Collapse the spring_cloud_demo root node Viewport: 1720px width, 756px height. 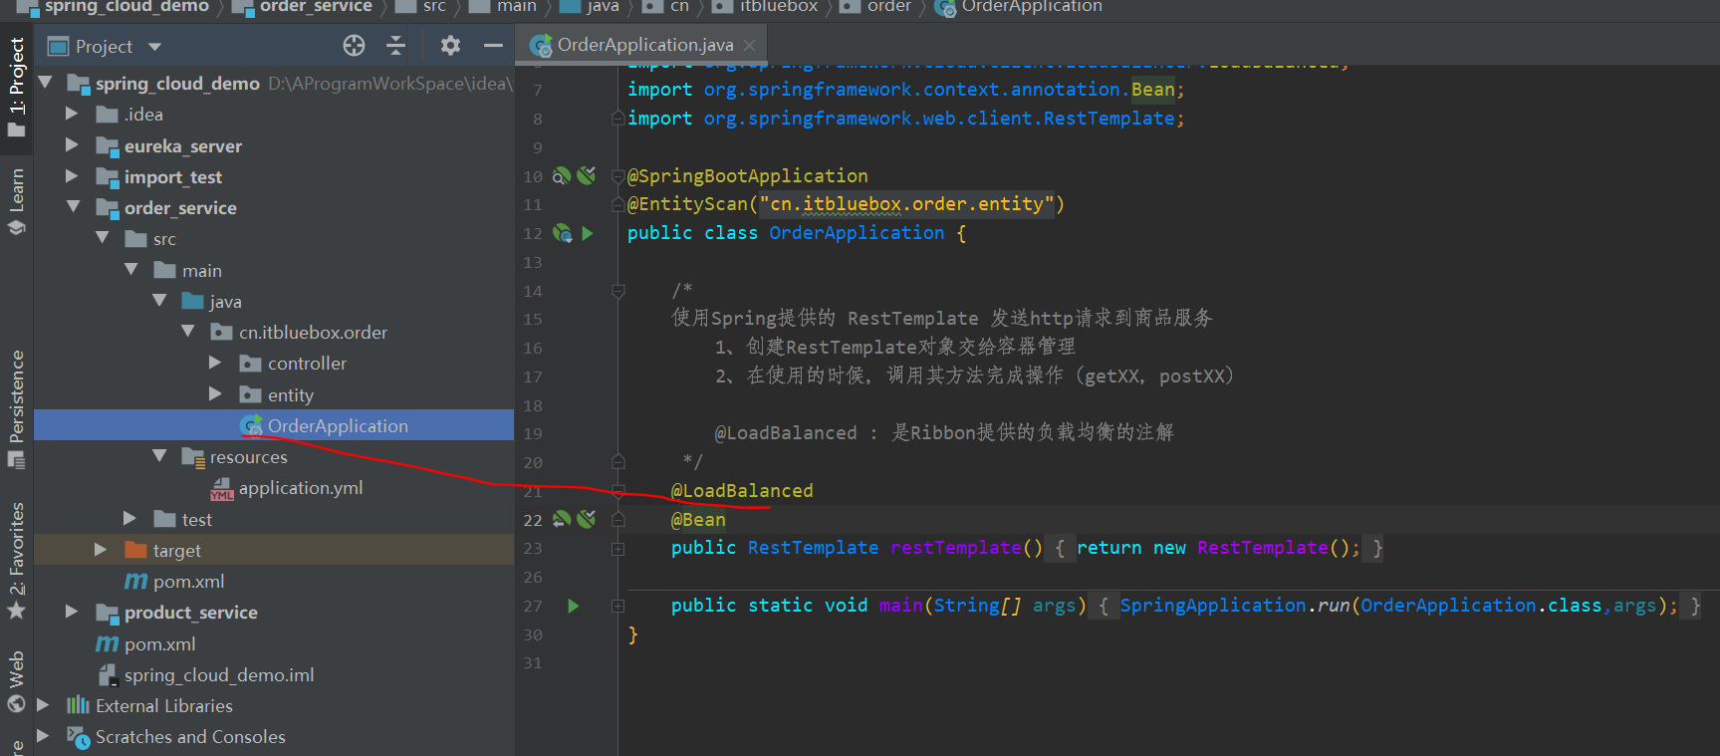click(x=45, y=83)
